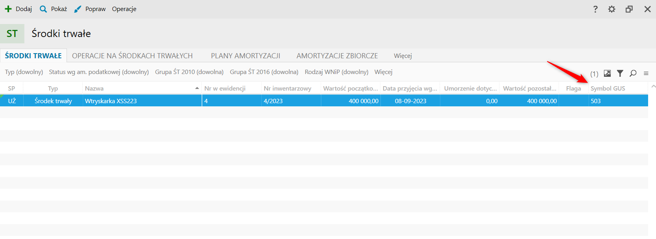
Task: Sort by Nr inwentarzowy column
Action: (x=291, y=88)
